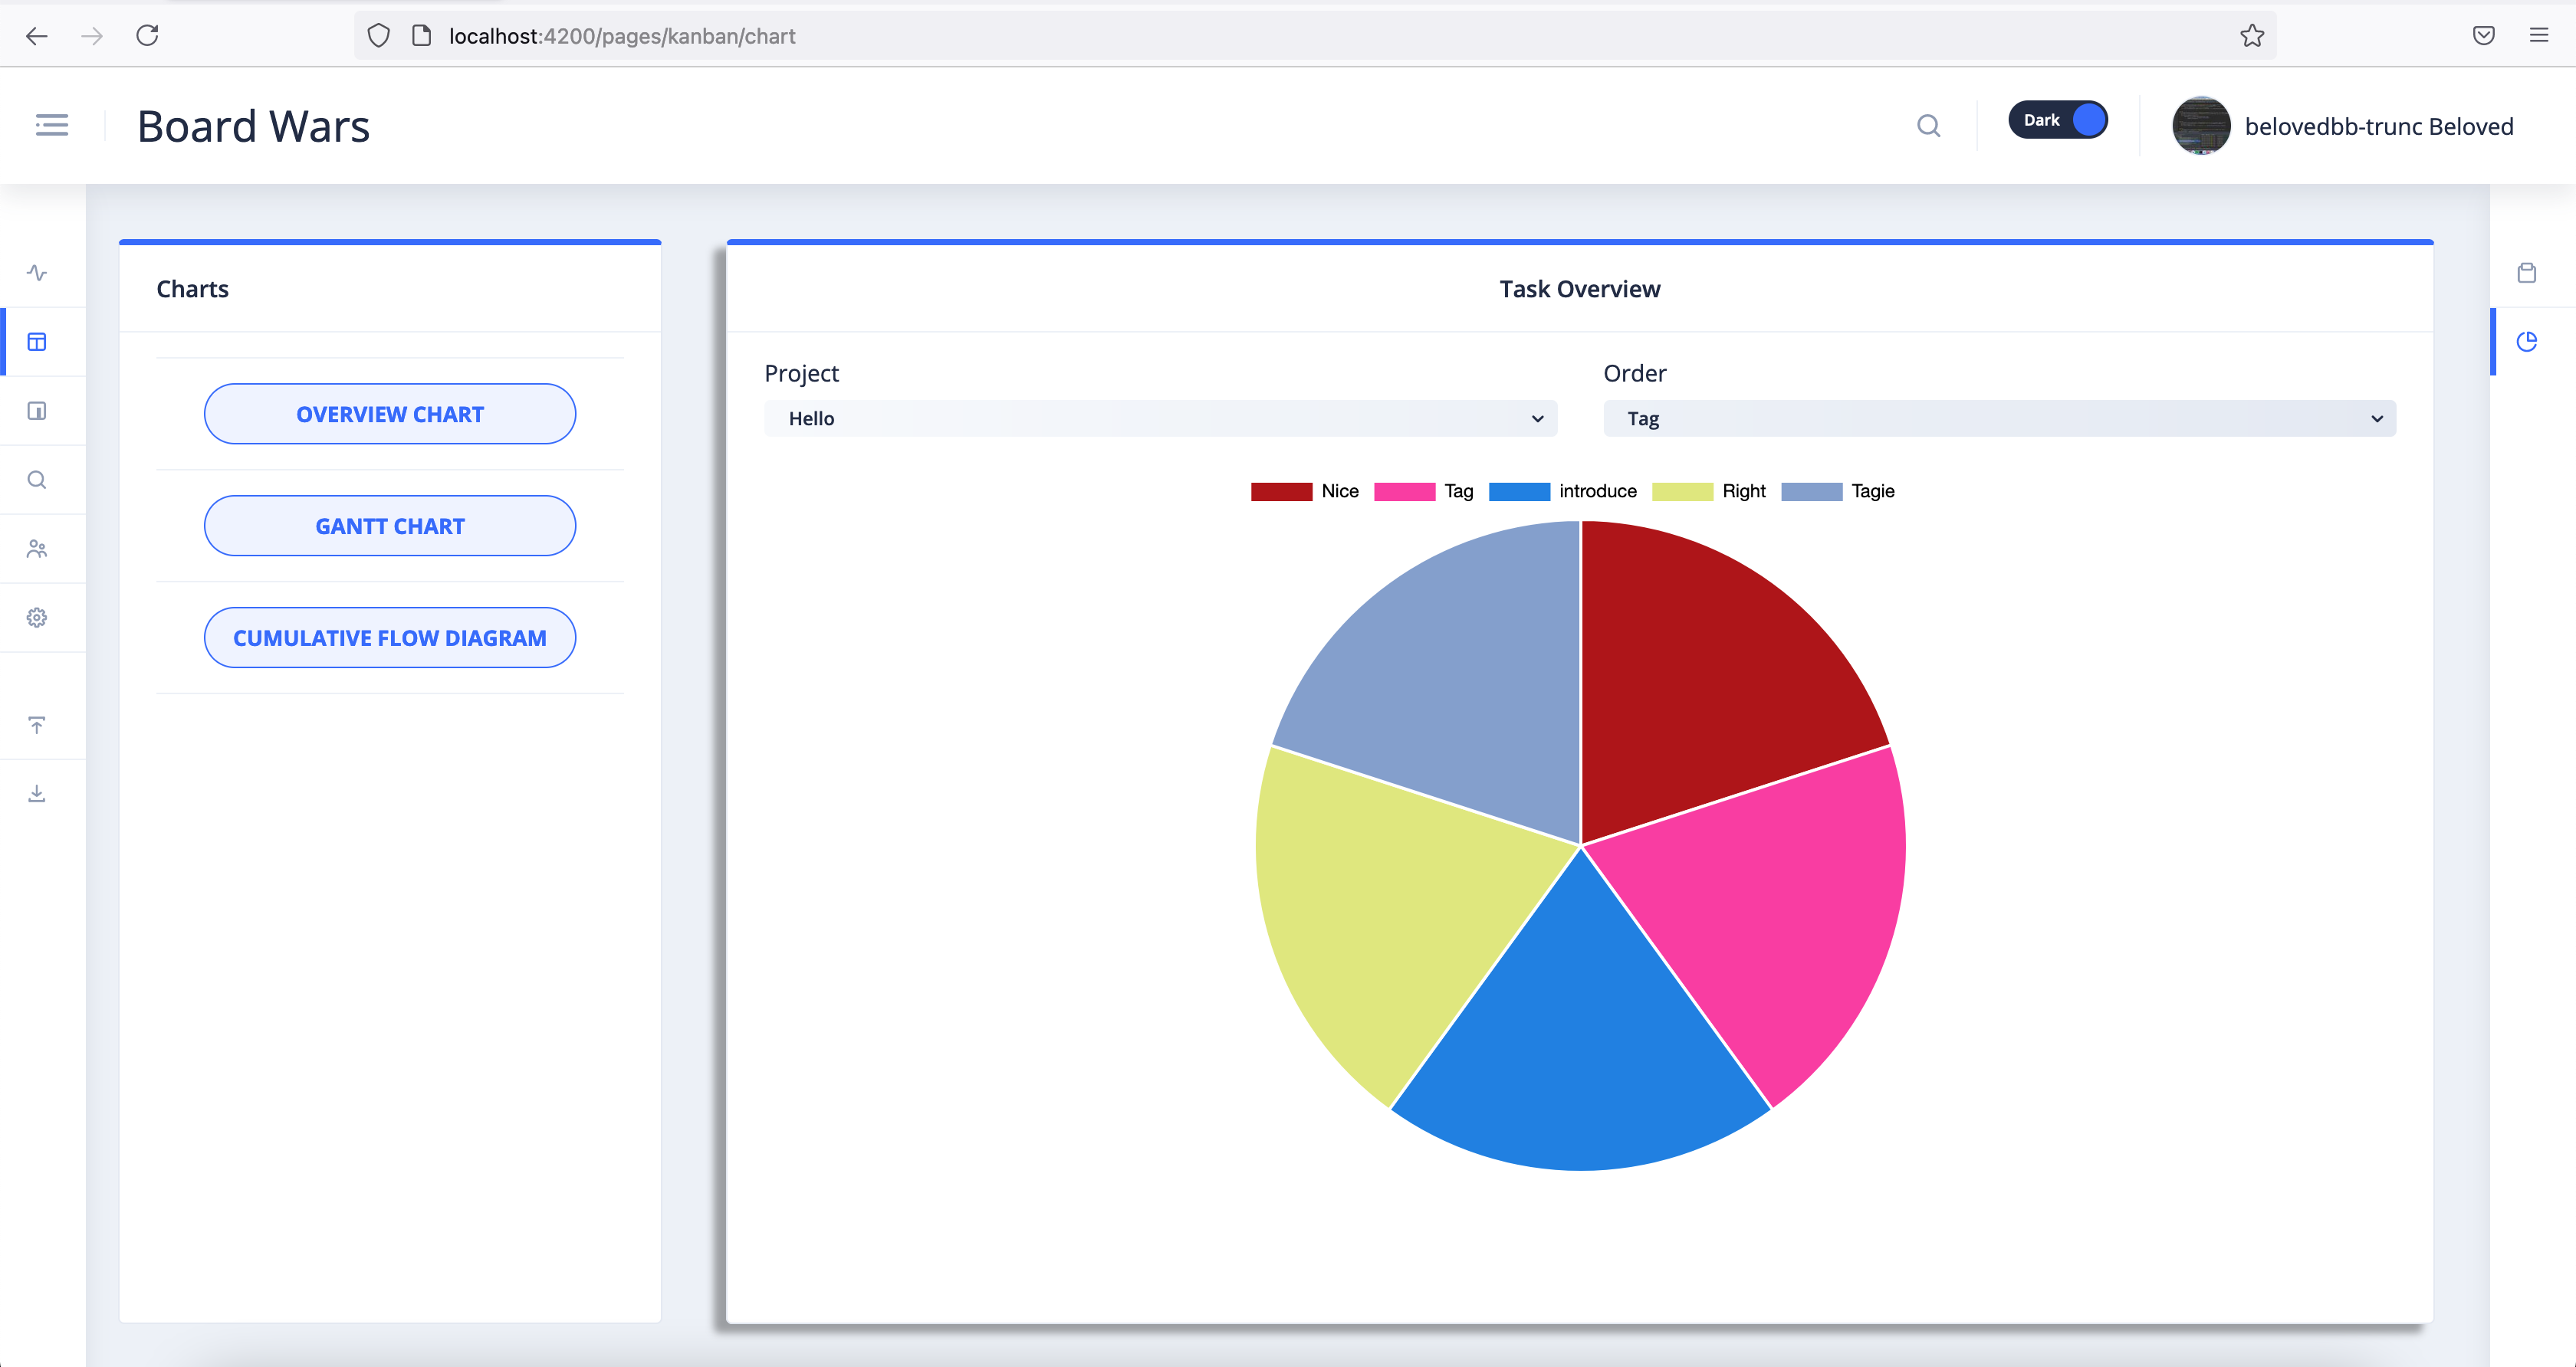The image size is (2576, 1367).
Task: Go forward in browser history
Action: pos(92,36)
